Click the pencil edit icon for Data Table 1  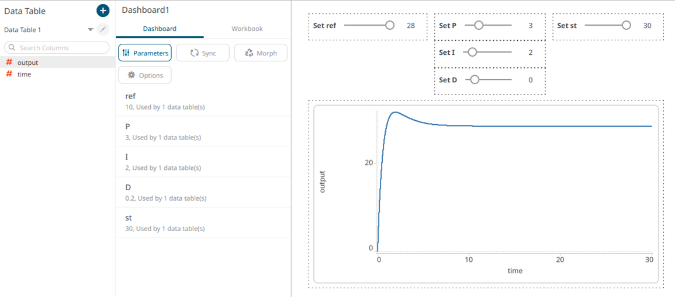point(103,29)
